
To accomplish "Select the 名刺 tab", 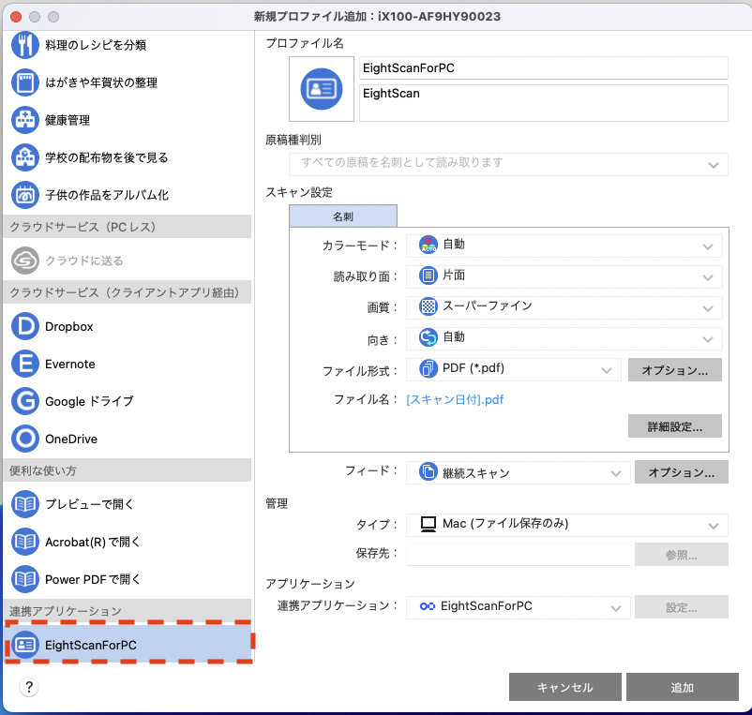I will (x=343, y=216).
